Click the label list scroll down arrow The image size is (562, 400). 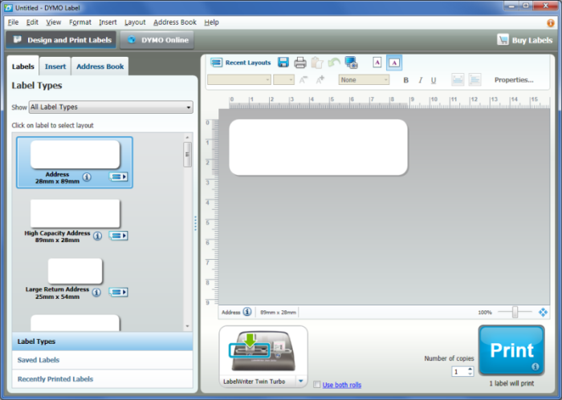click(x=187, y=326)
